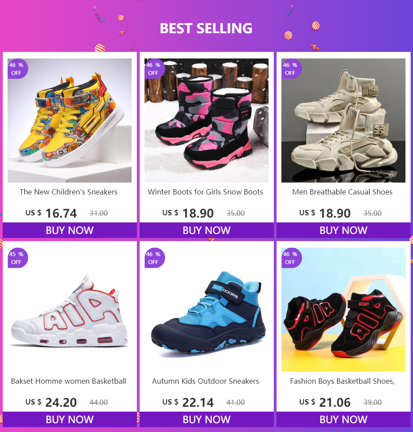The width and height of the screenshot is (413, 432).
Task: Open the Autumn Kids Outdoor Sneakers title link
Action: [206, 381]
